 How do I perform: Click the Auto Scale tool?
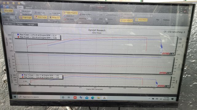click(40, 13)
